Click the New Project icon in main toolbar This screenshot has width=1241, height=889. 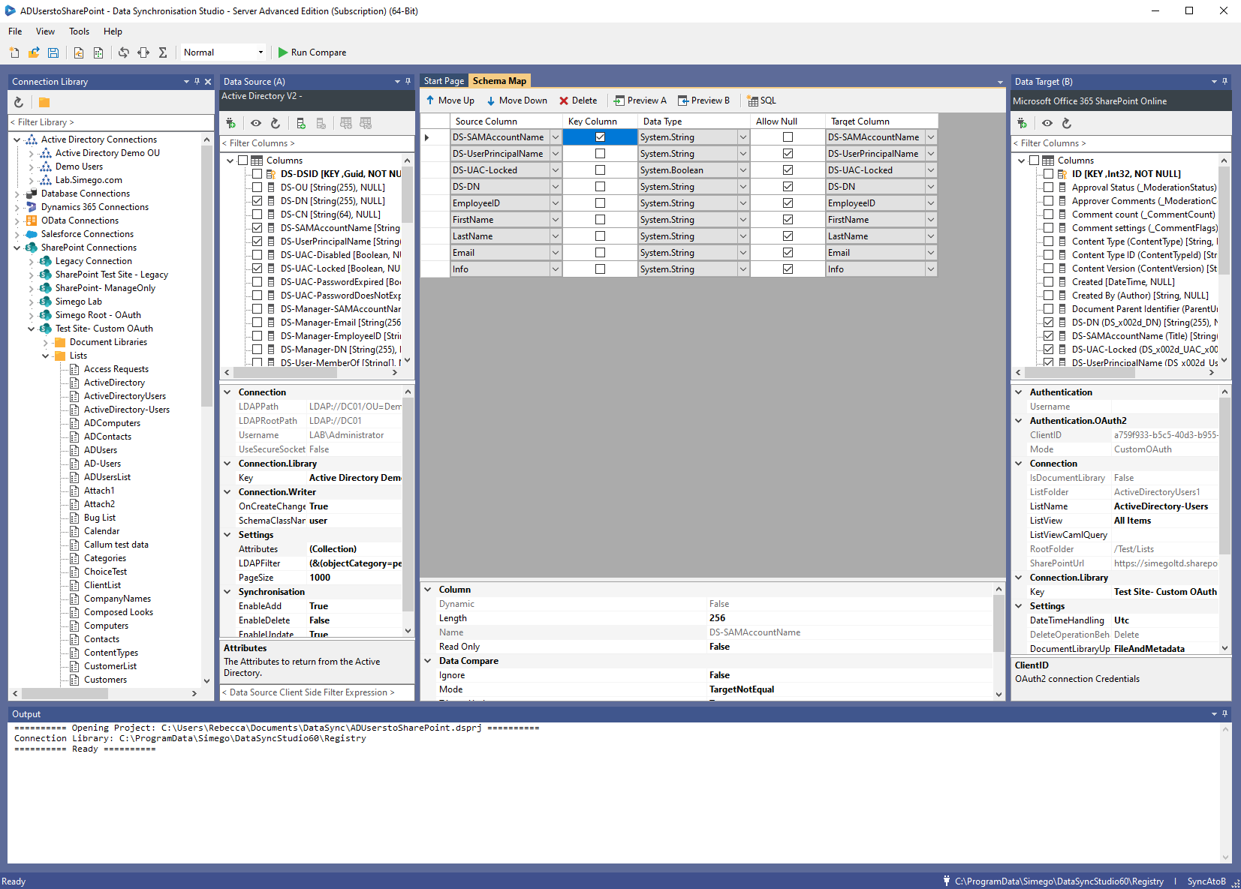[14, 53]
